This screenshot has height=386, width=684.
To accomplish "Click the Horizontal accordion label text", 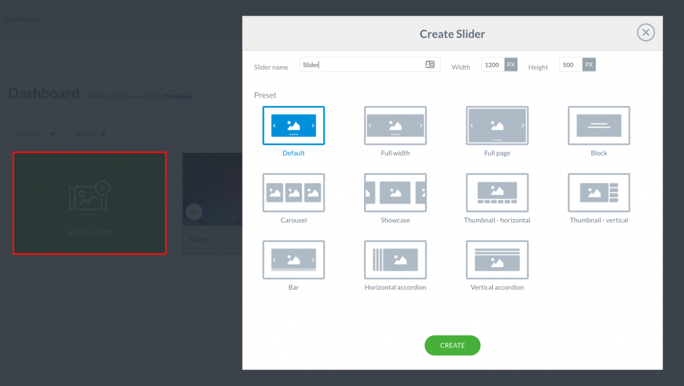I will pyautogui.click(x=395, y=287).
